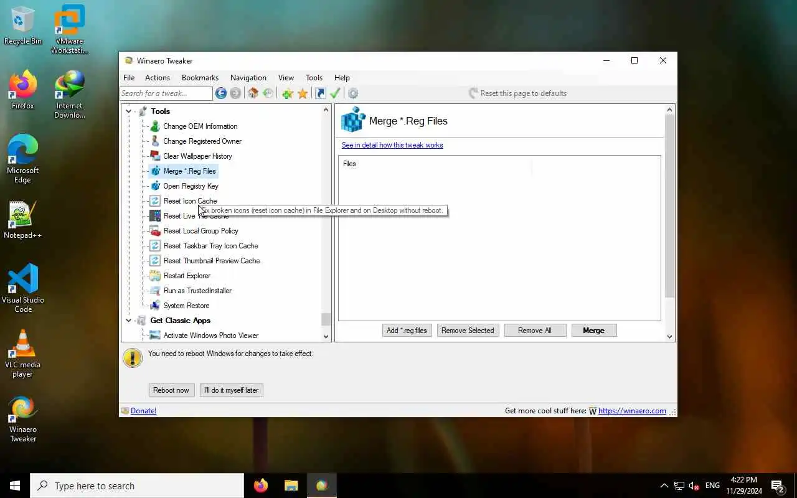Viewport: 797px width, 498px height.
Task: Click the greyed Forward navigation arrow
Action: click(235, 93)
